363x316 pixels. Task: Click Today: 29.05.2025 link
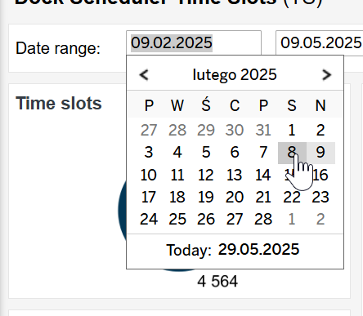[233, 250]
